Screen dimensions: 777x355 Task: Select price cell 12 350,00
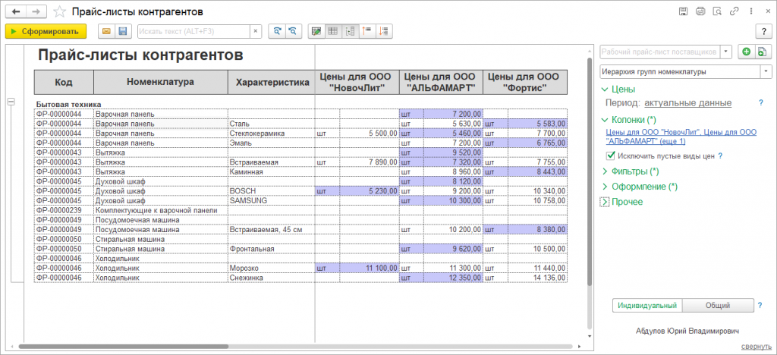click(454, 278)
